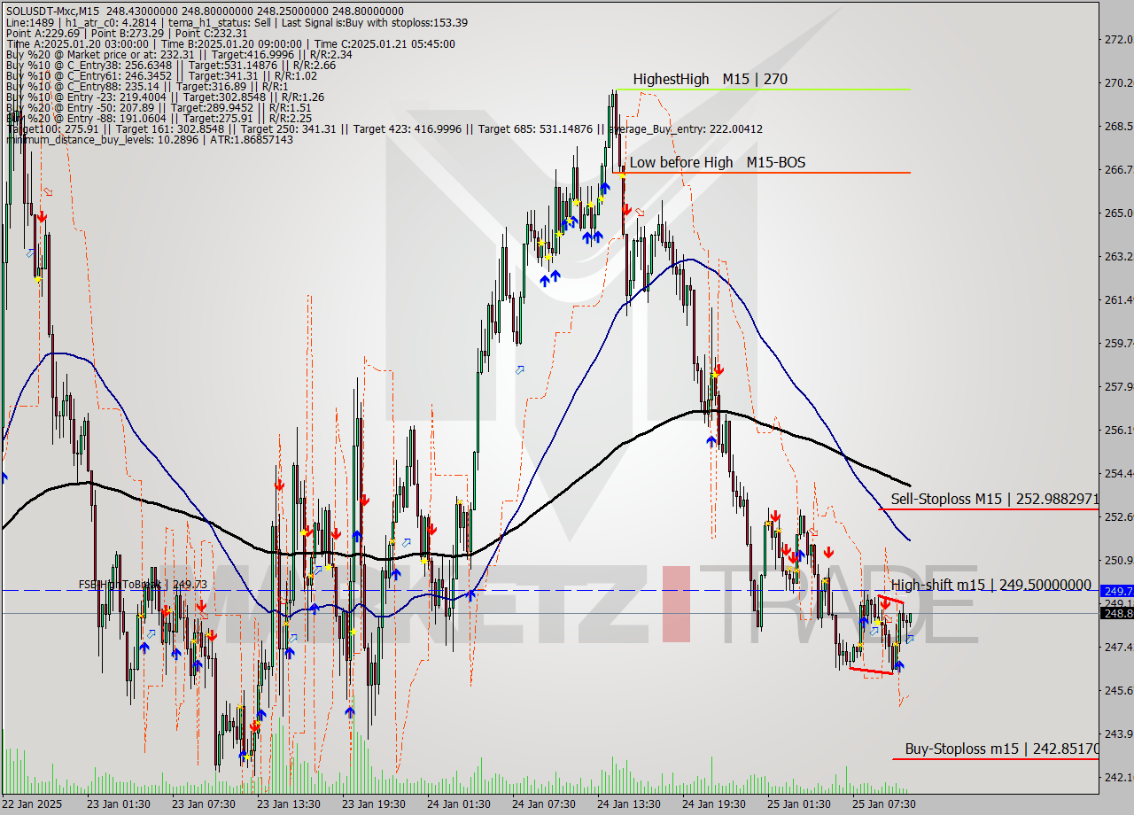Image resolution: width=1134 pixels, height=815 pixels.
Task: Select the 'Buy %10 @ C_Entry38: 256.6348' line
Action: 170,65
